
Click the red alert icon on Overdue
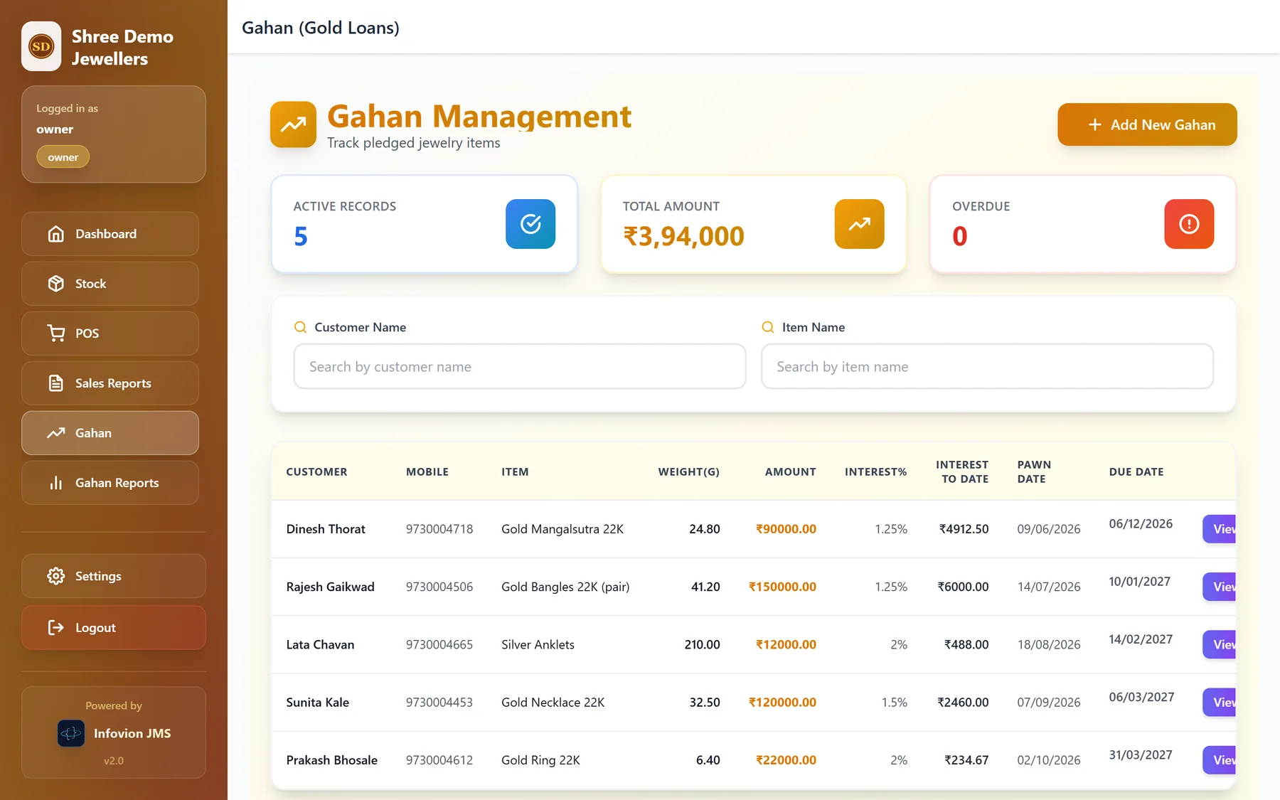click(1189, 224)
